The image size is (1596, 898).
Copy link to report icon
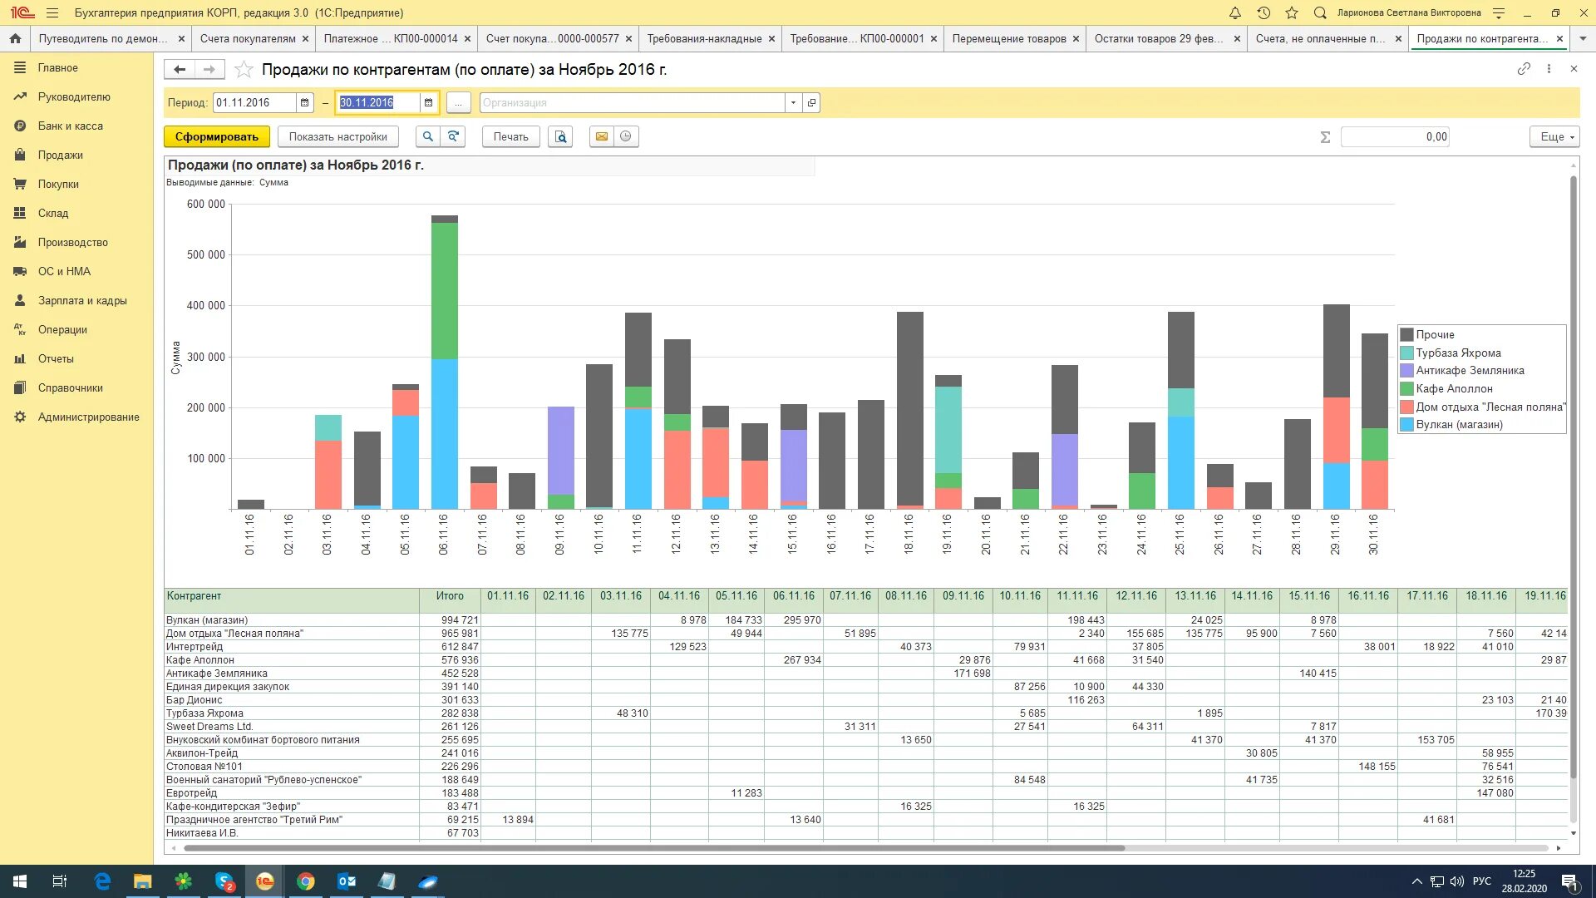click(1523, 69)
